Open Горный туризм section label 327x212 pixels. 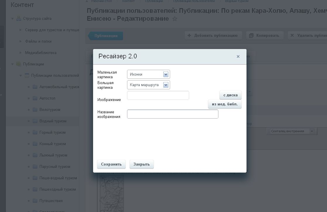[52, 132]
